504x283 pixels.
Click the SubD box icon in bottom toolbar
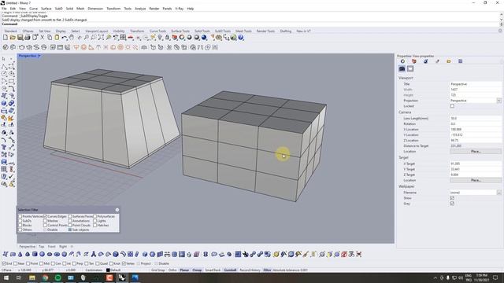point(35,254)
